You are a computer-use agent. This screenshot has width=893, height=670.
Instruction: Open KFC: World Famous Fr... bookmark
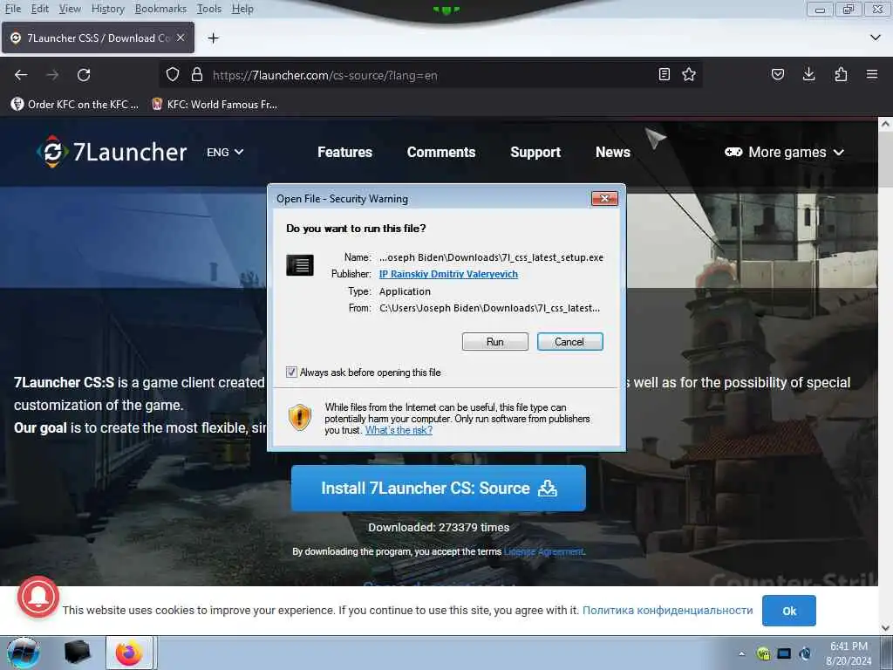215,105
